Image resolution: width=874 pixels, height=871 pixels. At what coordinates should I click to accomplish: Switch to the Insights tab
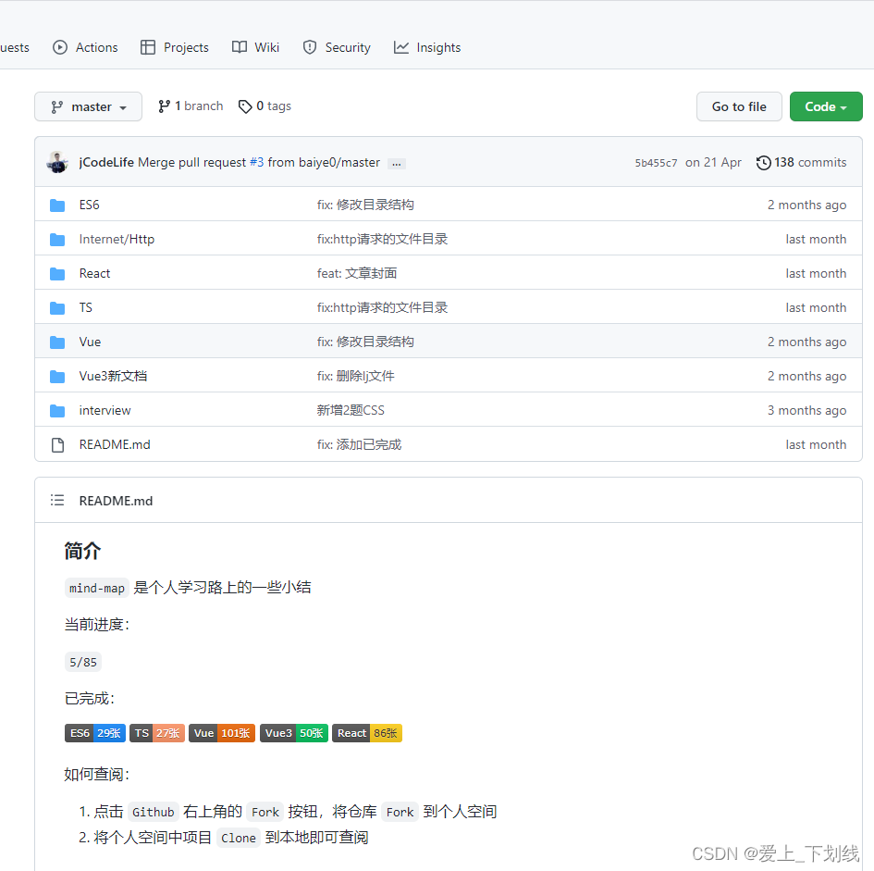pyautogui.click(x=426, y=47)
